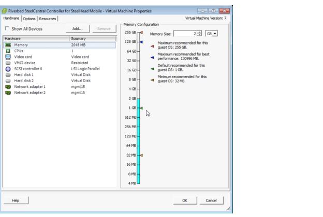Click the green default recommended legend arrow
This screenshot has height=217, width=323.
click(x=152, y=69)
